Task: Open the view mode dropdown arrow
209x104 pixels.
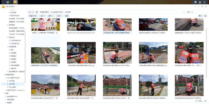Action: [x=202, y=16]
